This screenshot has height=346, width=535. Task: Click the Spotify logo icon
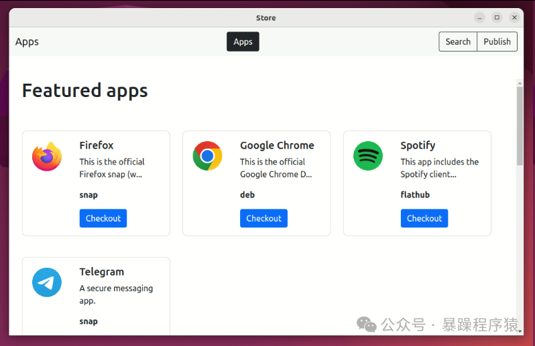click(x=368, y=156)
